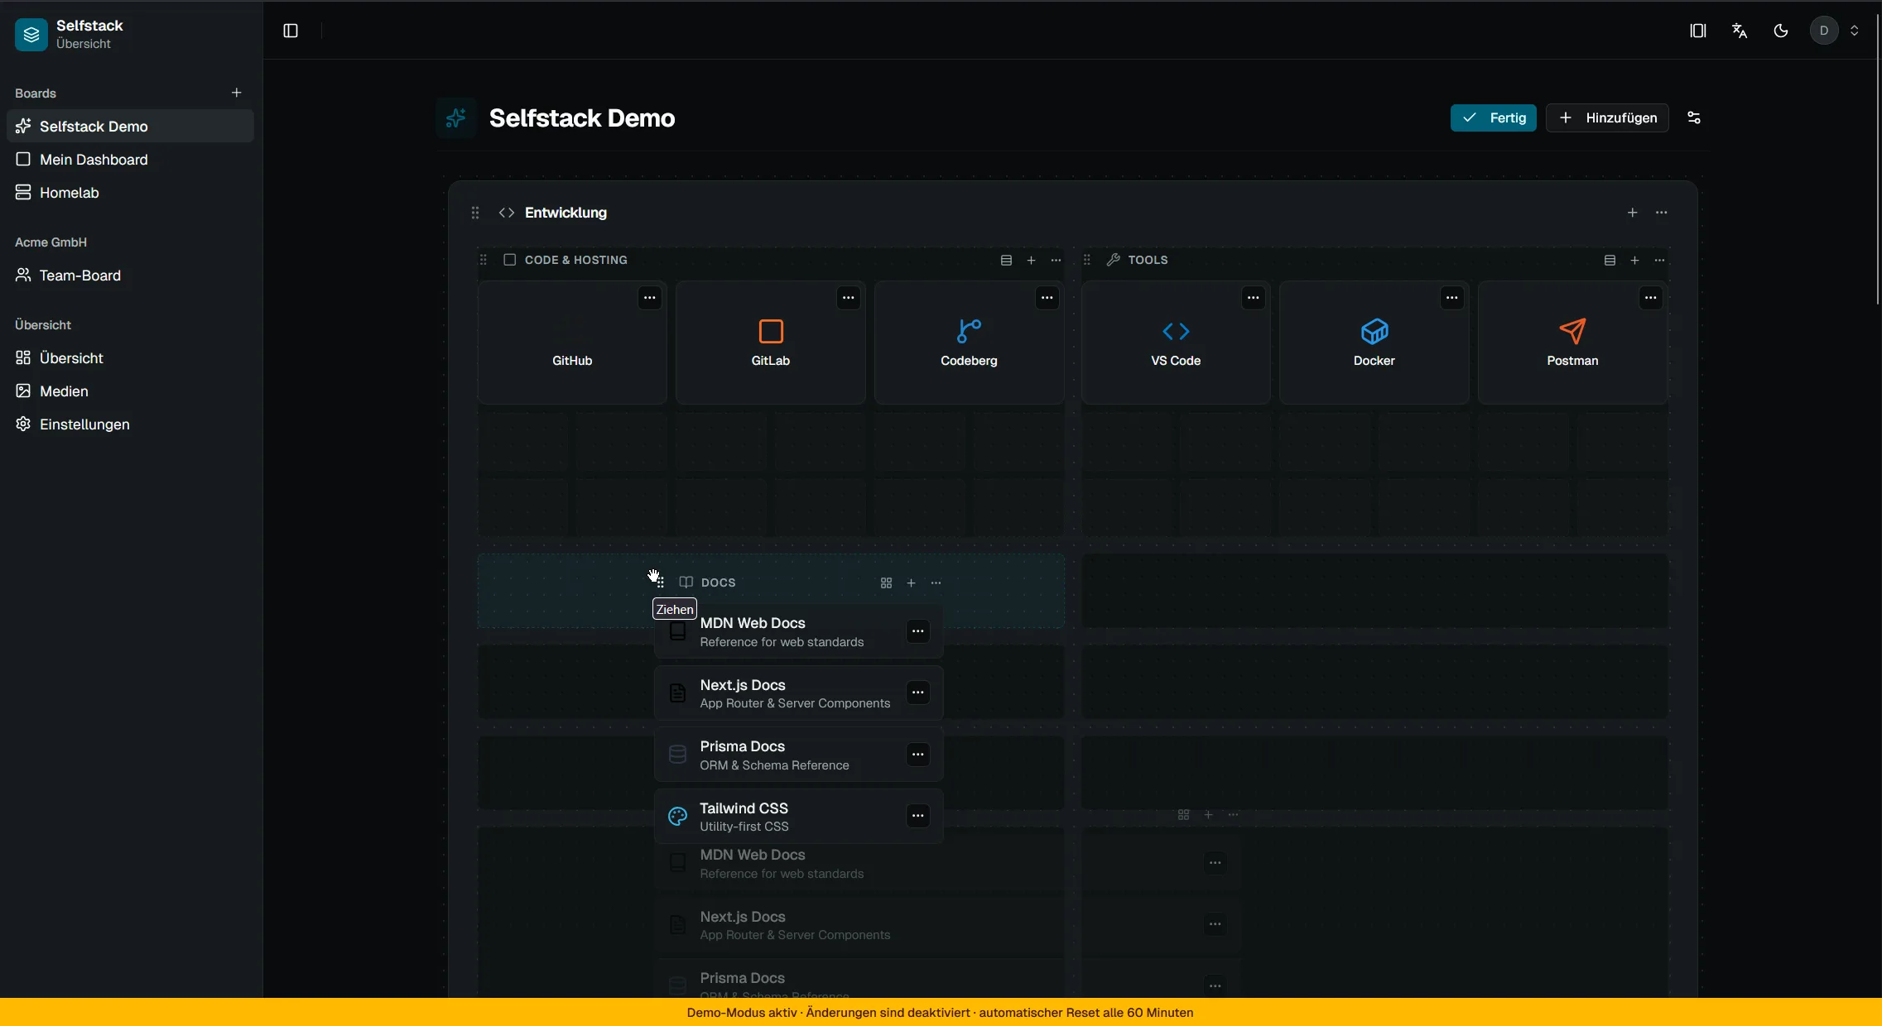This screenshot has width=1882, height=1026.
Task: Toggle Code & Hosting layout view icon
Action: 1007,260
